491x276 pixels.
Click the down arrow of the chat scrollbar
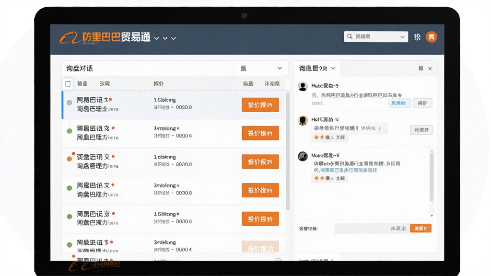pyautogui.click(x=432, y=215)
